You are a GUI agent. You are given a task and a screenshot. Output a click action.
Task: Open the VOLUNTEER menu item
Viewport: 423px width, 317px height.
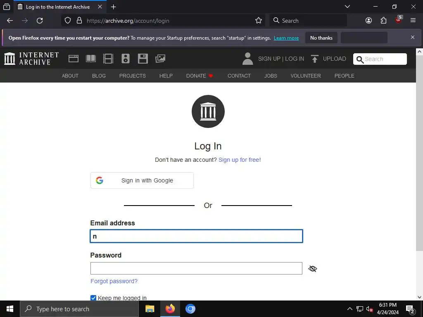point(306,76)
